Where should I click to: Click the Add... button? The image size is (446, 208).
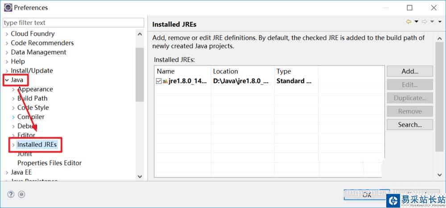click(409, 71)
